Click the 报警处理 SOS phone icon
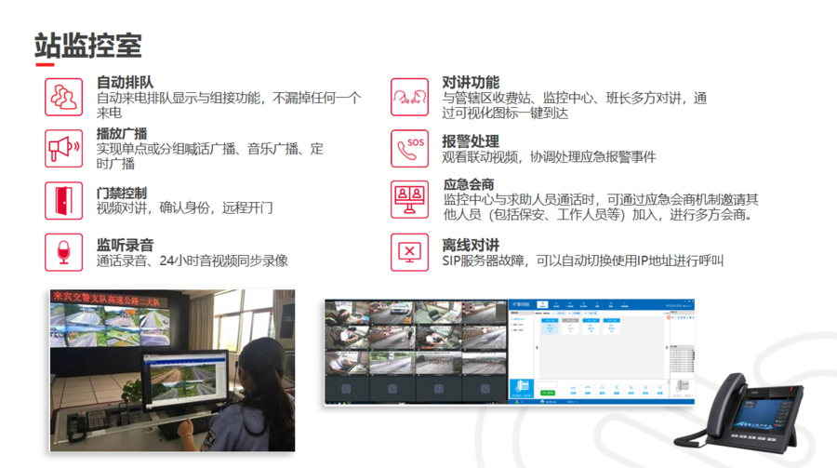The width and height of the screenshot is (837, 468). click(x=409, y=148)
